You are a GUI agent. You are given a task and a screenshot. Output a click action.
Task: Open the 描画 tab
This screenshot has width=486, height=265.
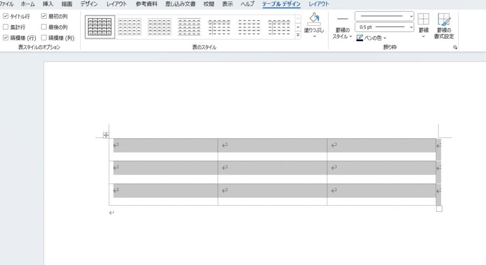coord(66,4)
